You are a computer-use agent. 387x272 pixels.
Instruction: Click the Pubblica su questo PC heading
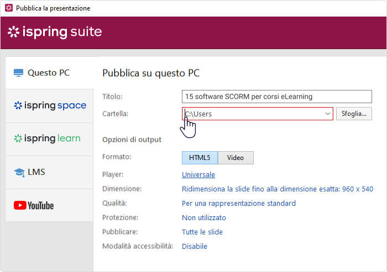pos(151,73)
